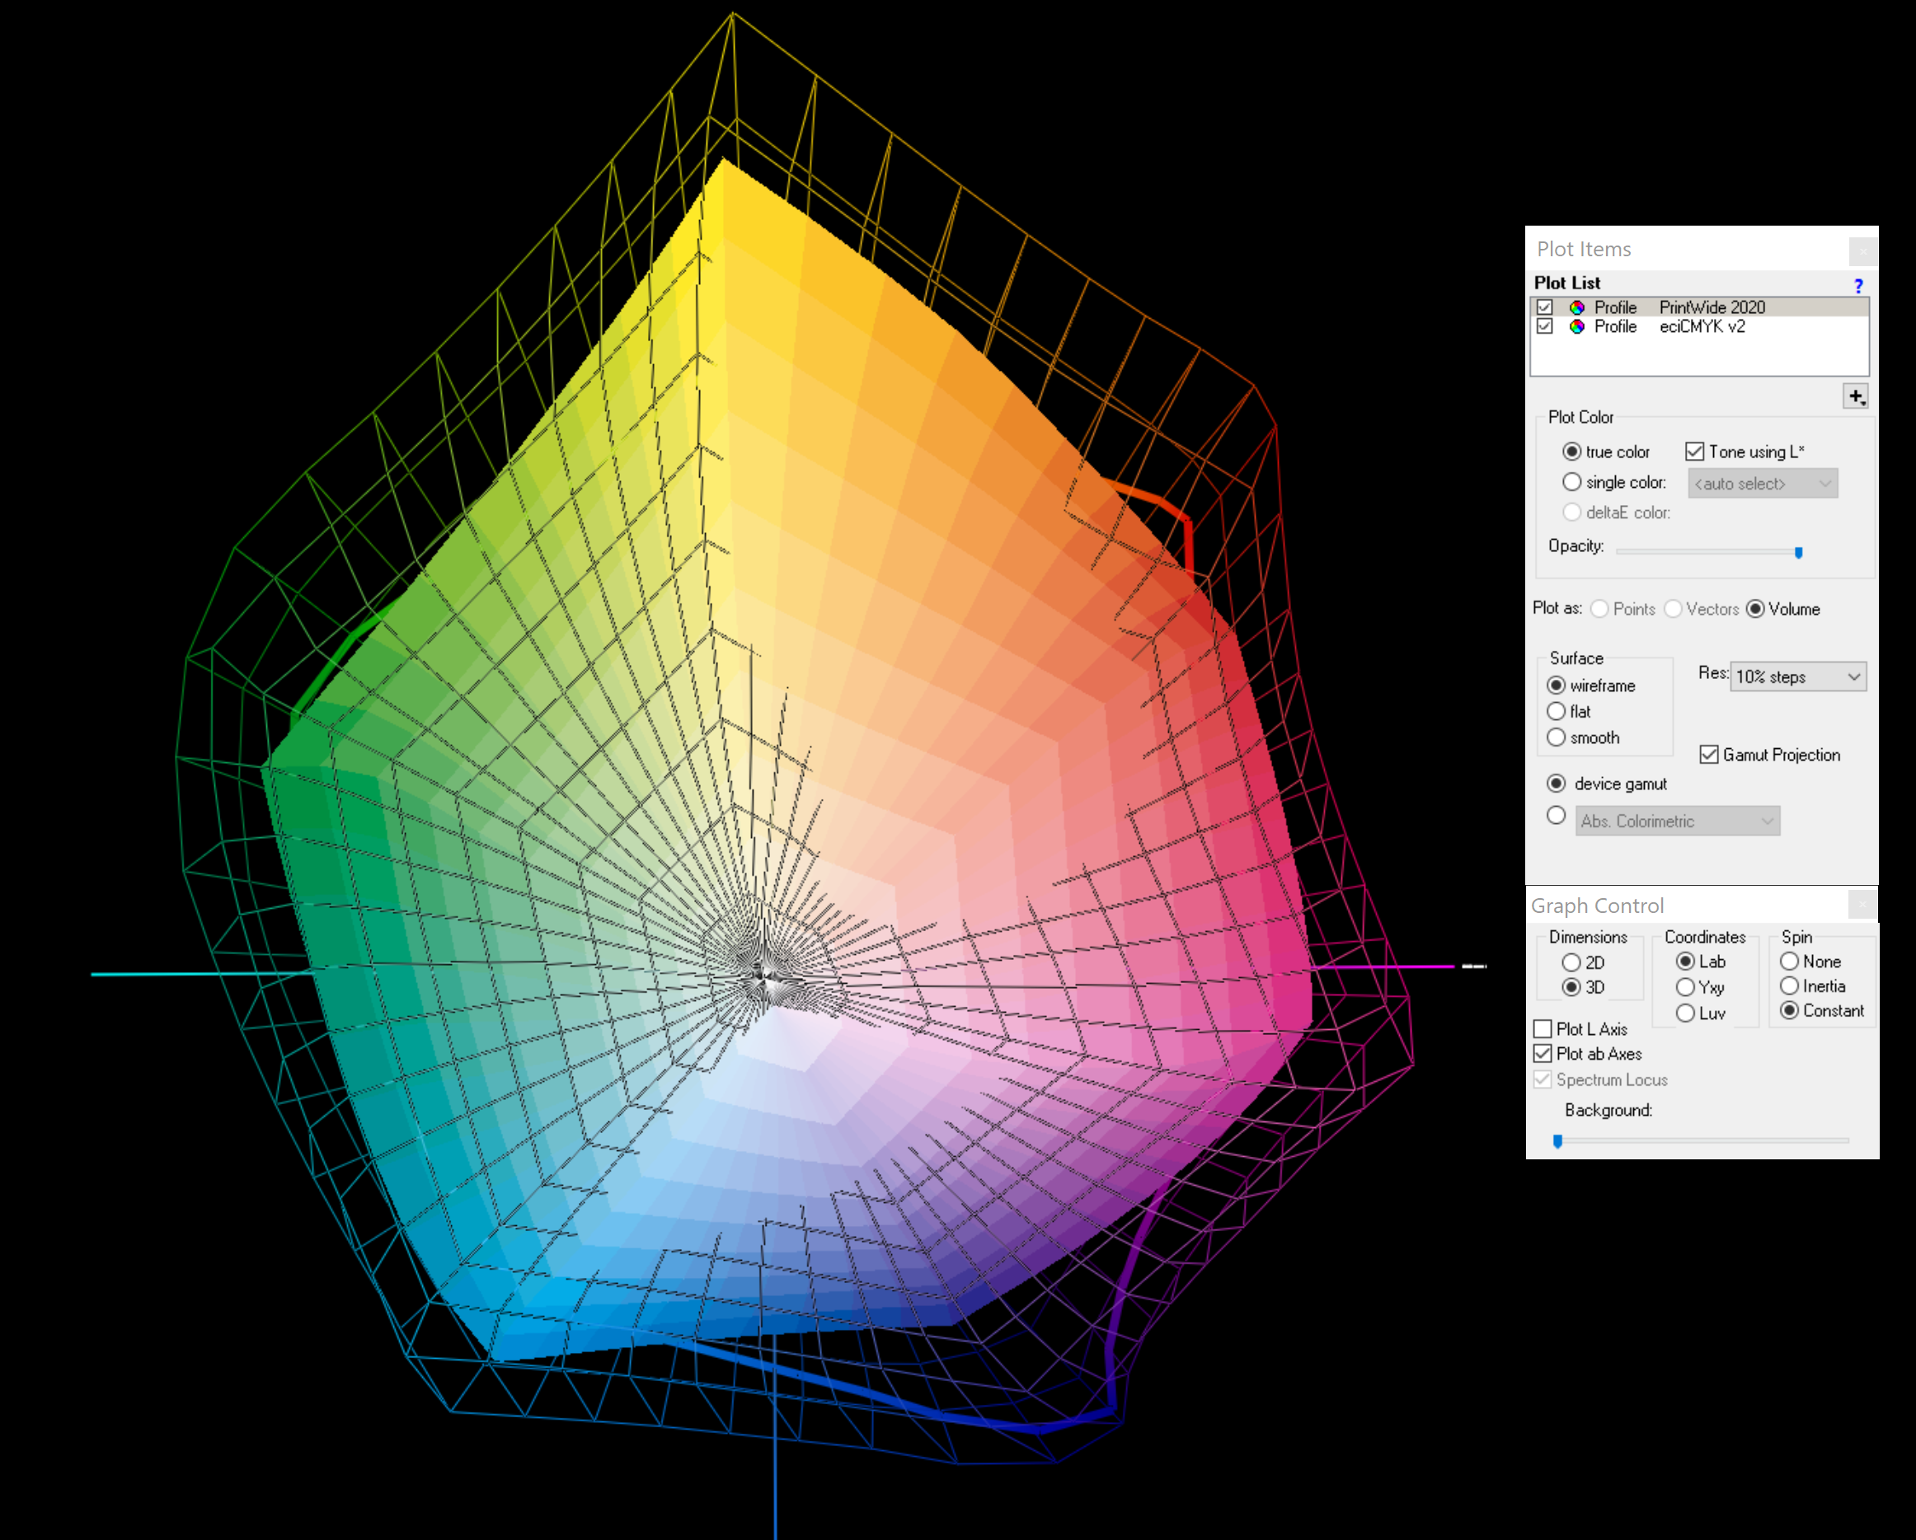Close the Graph Control panel
This screenshot has width=1916, height=1540.
[x=1862, y=905]
